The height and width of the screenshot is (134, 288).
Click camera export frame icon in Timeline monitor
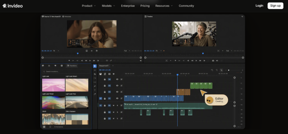point(213,60)
